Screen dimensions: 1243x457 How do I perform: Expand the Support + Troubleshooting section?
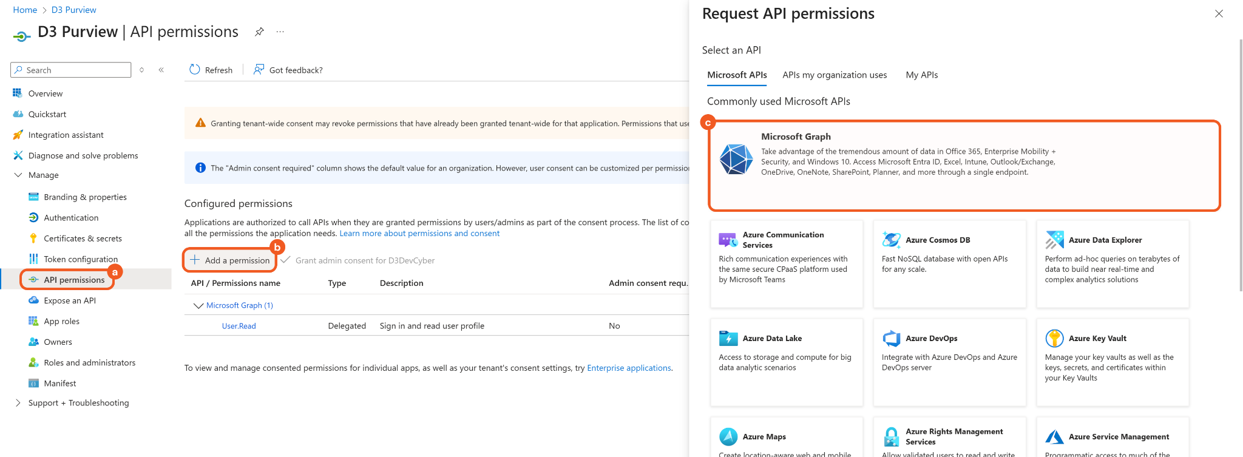tap(18, 402)
